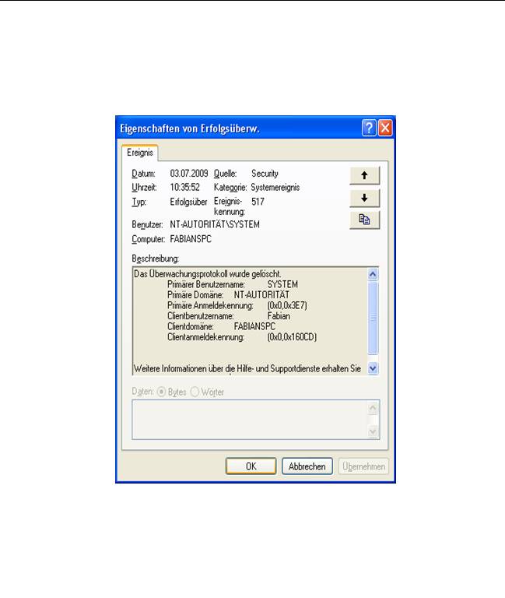Image resolution: width=505 pixels, height=598 pixels.
Task: Click 'Primärer Benutzername: SYSTEM' line
Action: [x=233, y=284]
